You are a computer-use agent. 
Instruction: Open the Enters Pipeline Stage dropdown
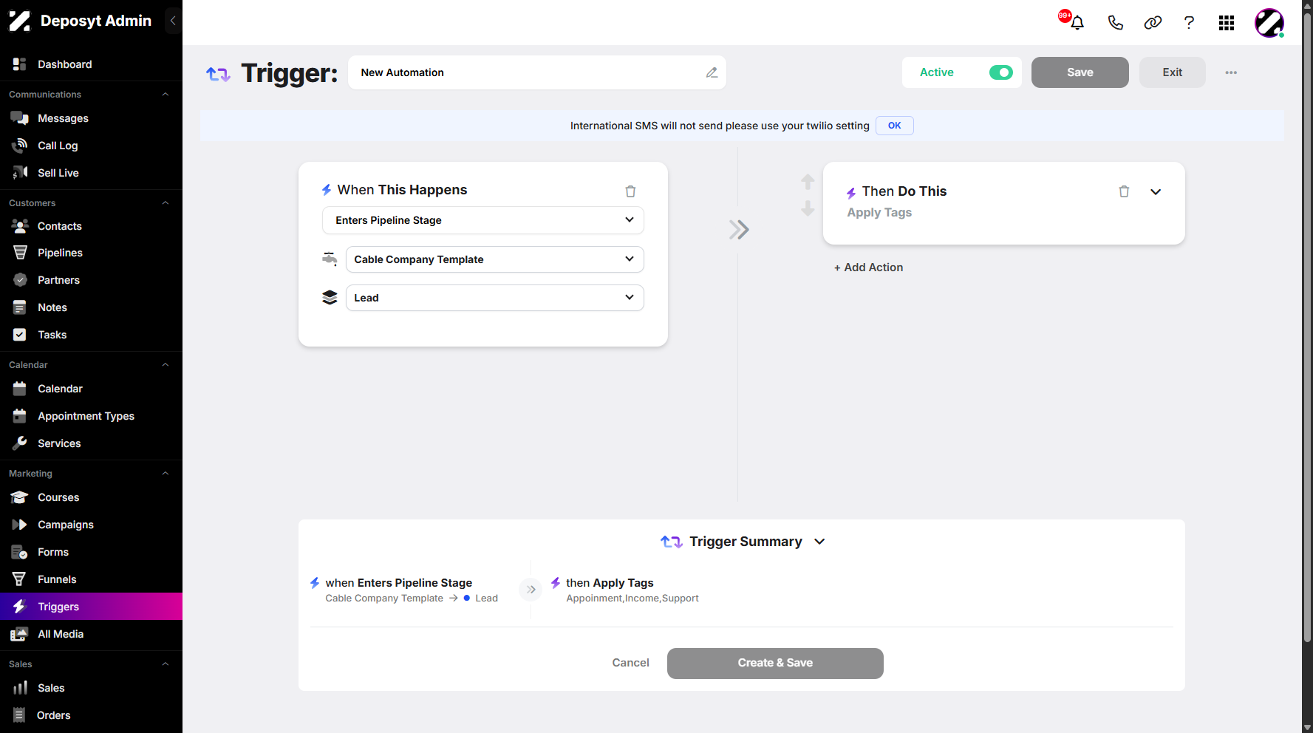click(483, 220)
